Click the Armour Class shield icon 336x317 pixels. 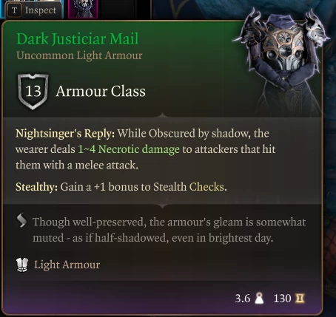pos(33,92)
